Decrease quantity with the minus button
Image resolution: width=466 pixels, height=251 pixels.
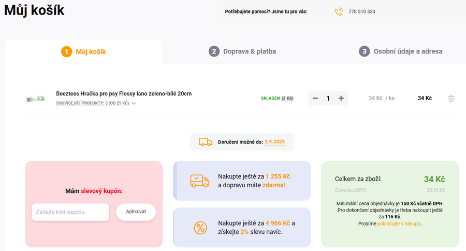[x=315, y=99]
